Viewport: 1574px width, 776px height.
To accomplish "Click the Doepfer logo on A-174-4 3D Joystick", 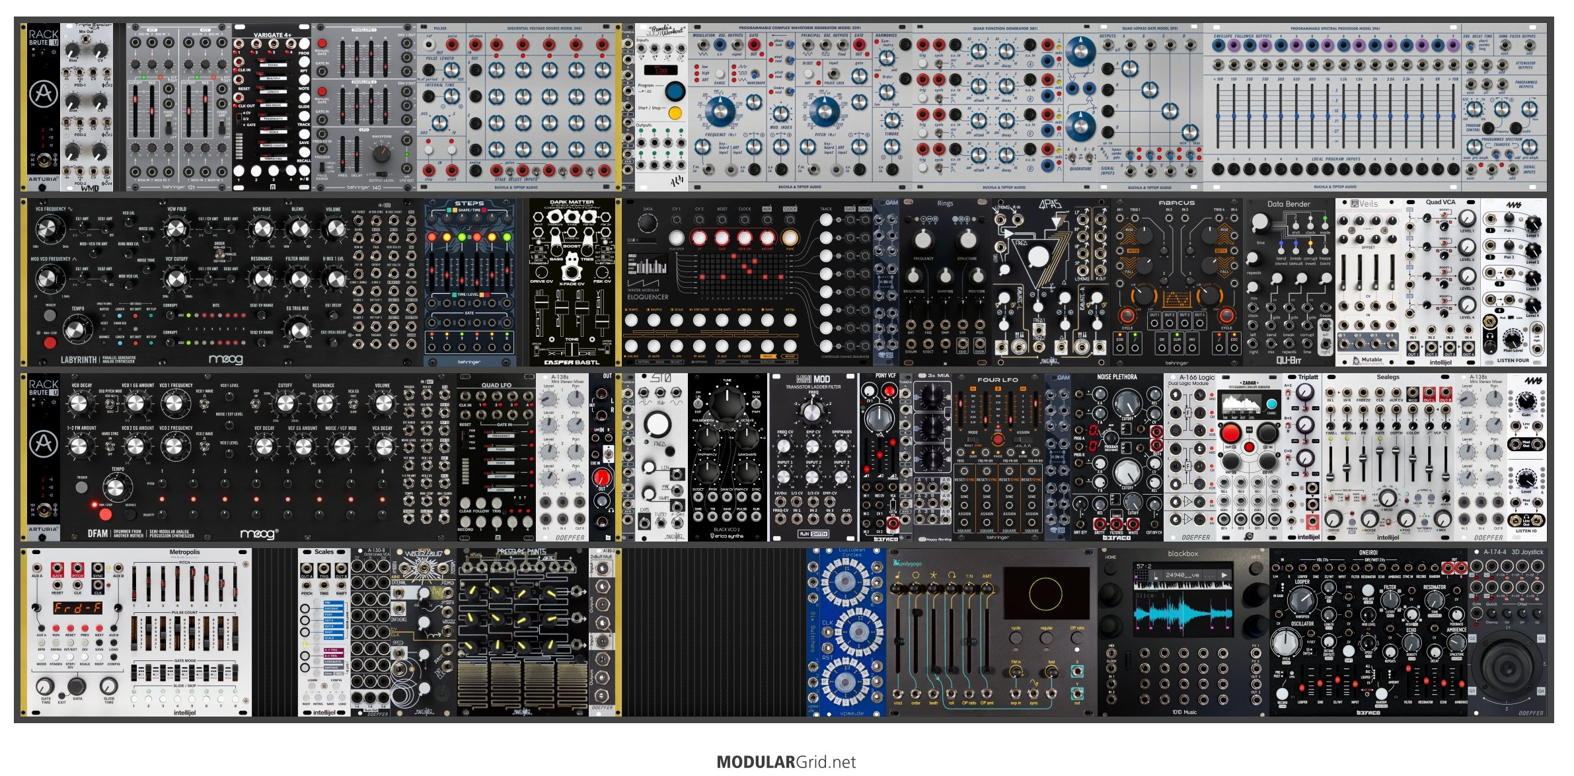I will tap(1530, 713).
